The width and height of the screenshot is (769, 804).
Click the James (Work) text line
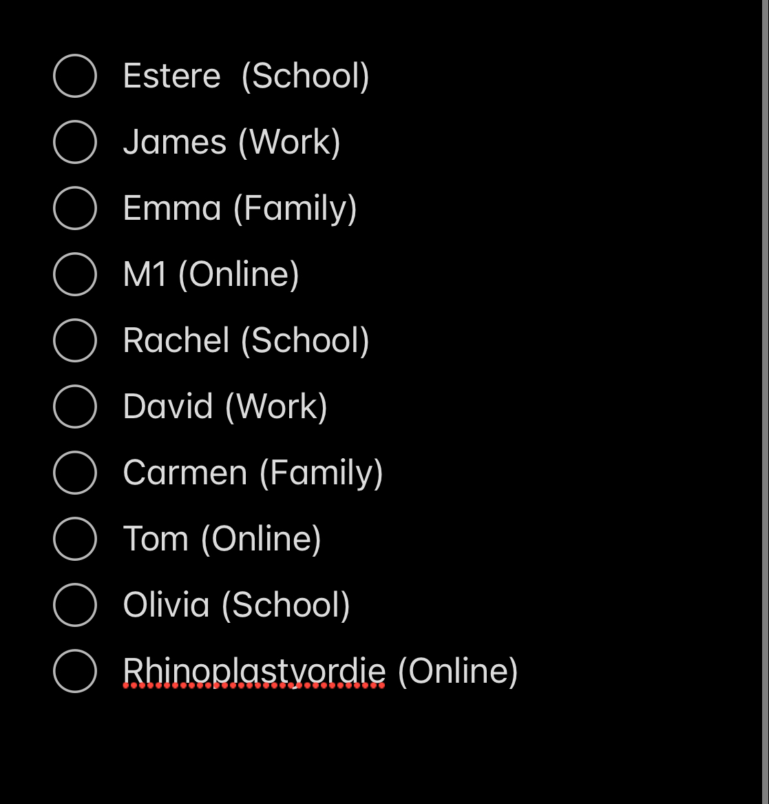click(231, 142)
